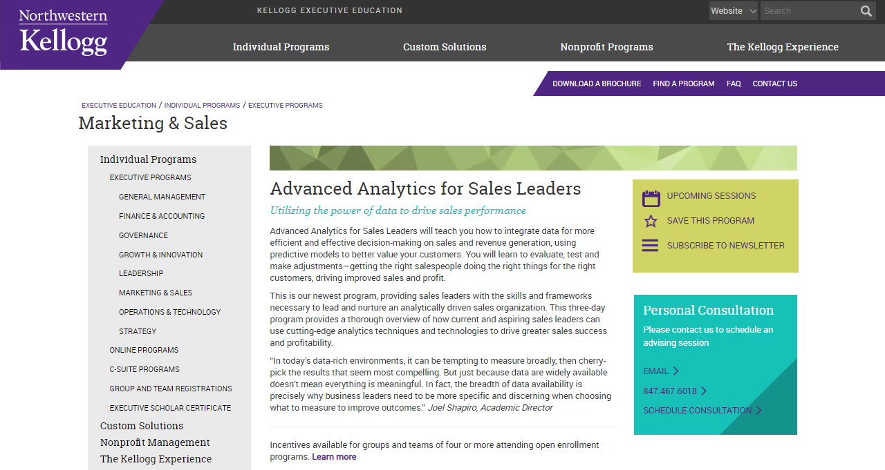Go to Individual Programs breadcrumb
The image size is (885, 470).
(202, 106)
